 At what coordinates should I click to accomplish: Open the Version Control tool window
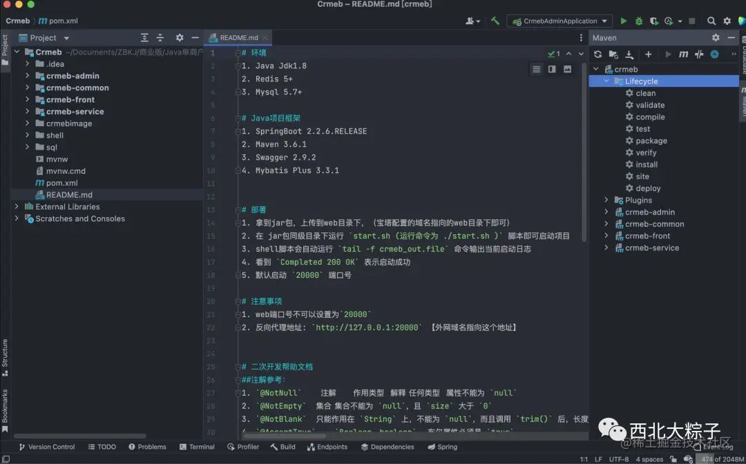[47, 447]
